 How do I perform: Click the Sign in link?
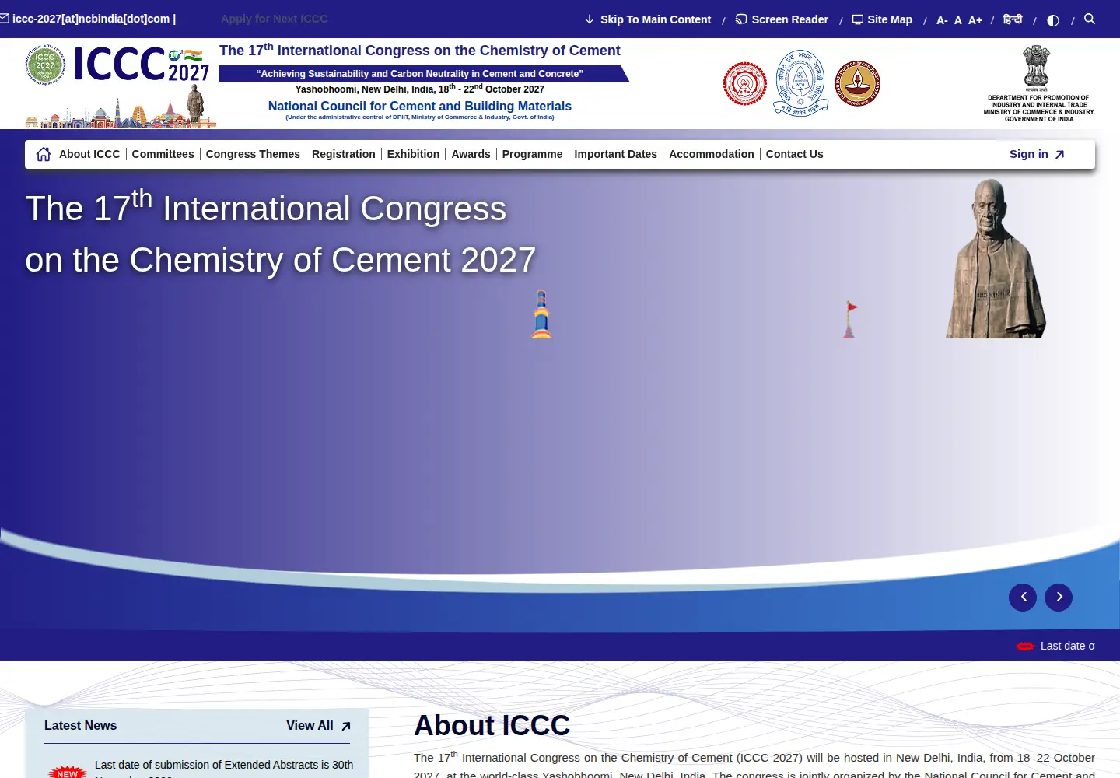(x=1037, y=154)
